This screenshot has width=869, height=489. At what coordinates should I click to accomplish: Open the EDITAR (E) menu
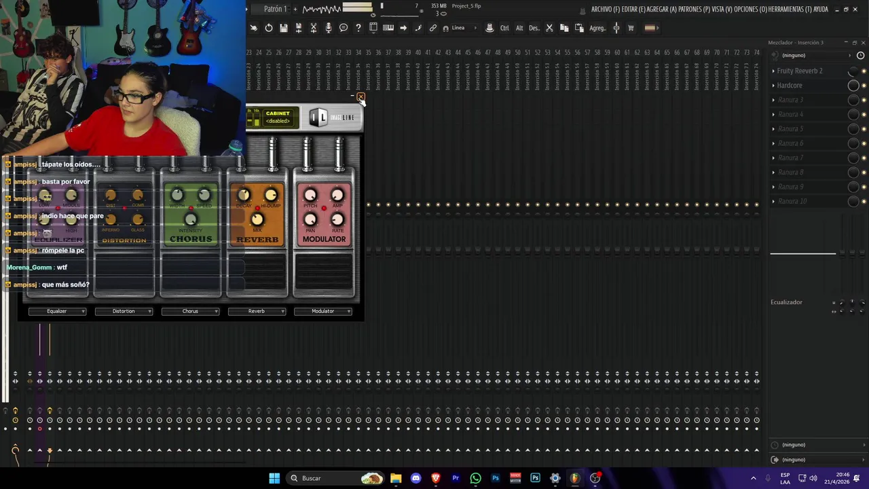(x=633, y=10)
